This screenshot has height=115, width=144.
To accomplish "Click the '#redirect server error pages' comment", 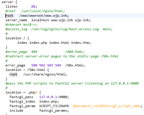I will pyautogui.click(x=62, y=56).
